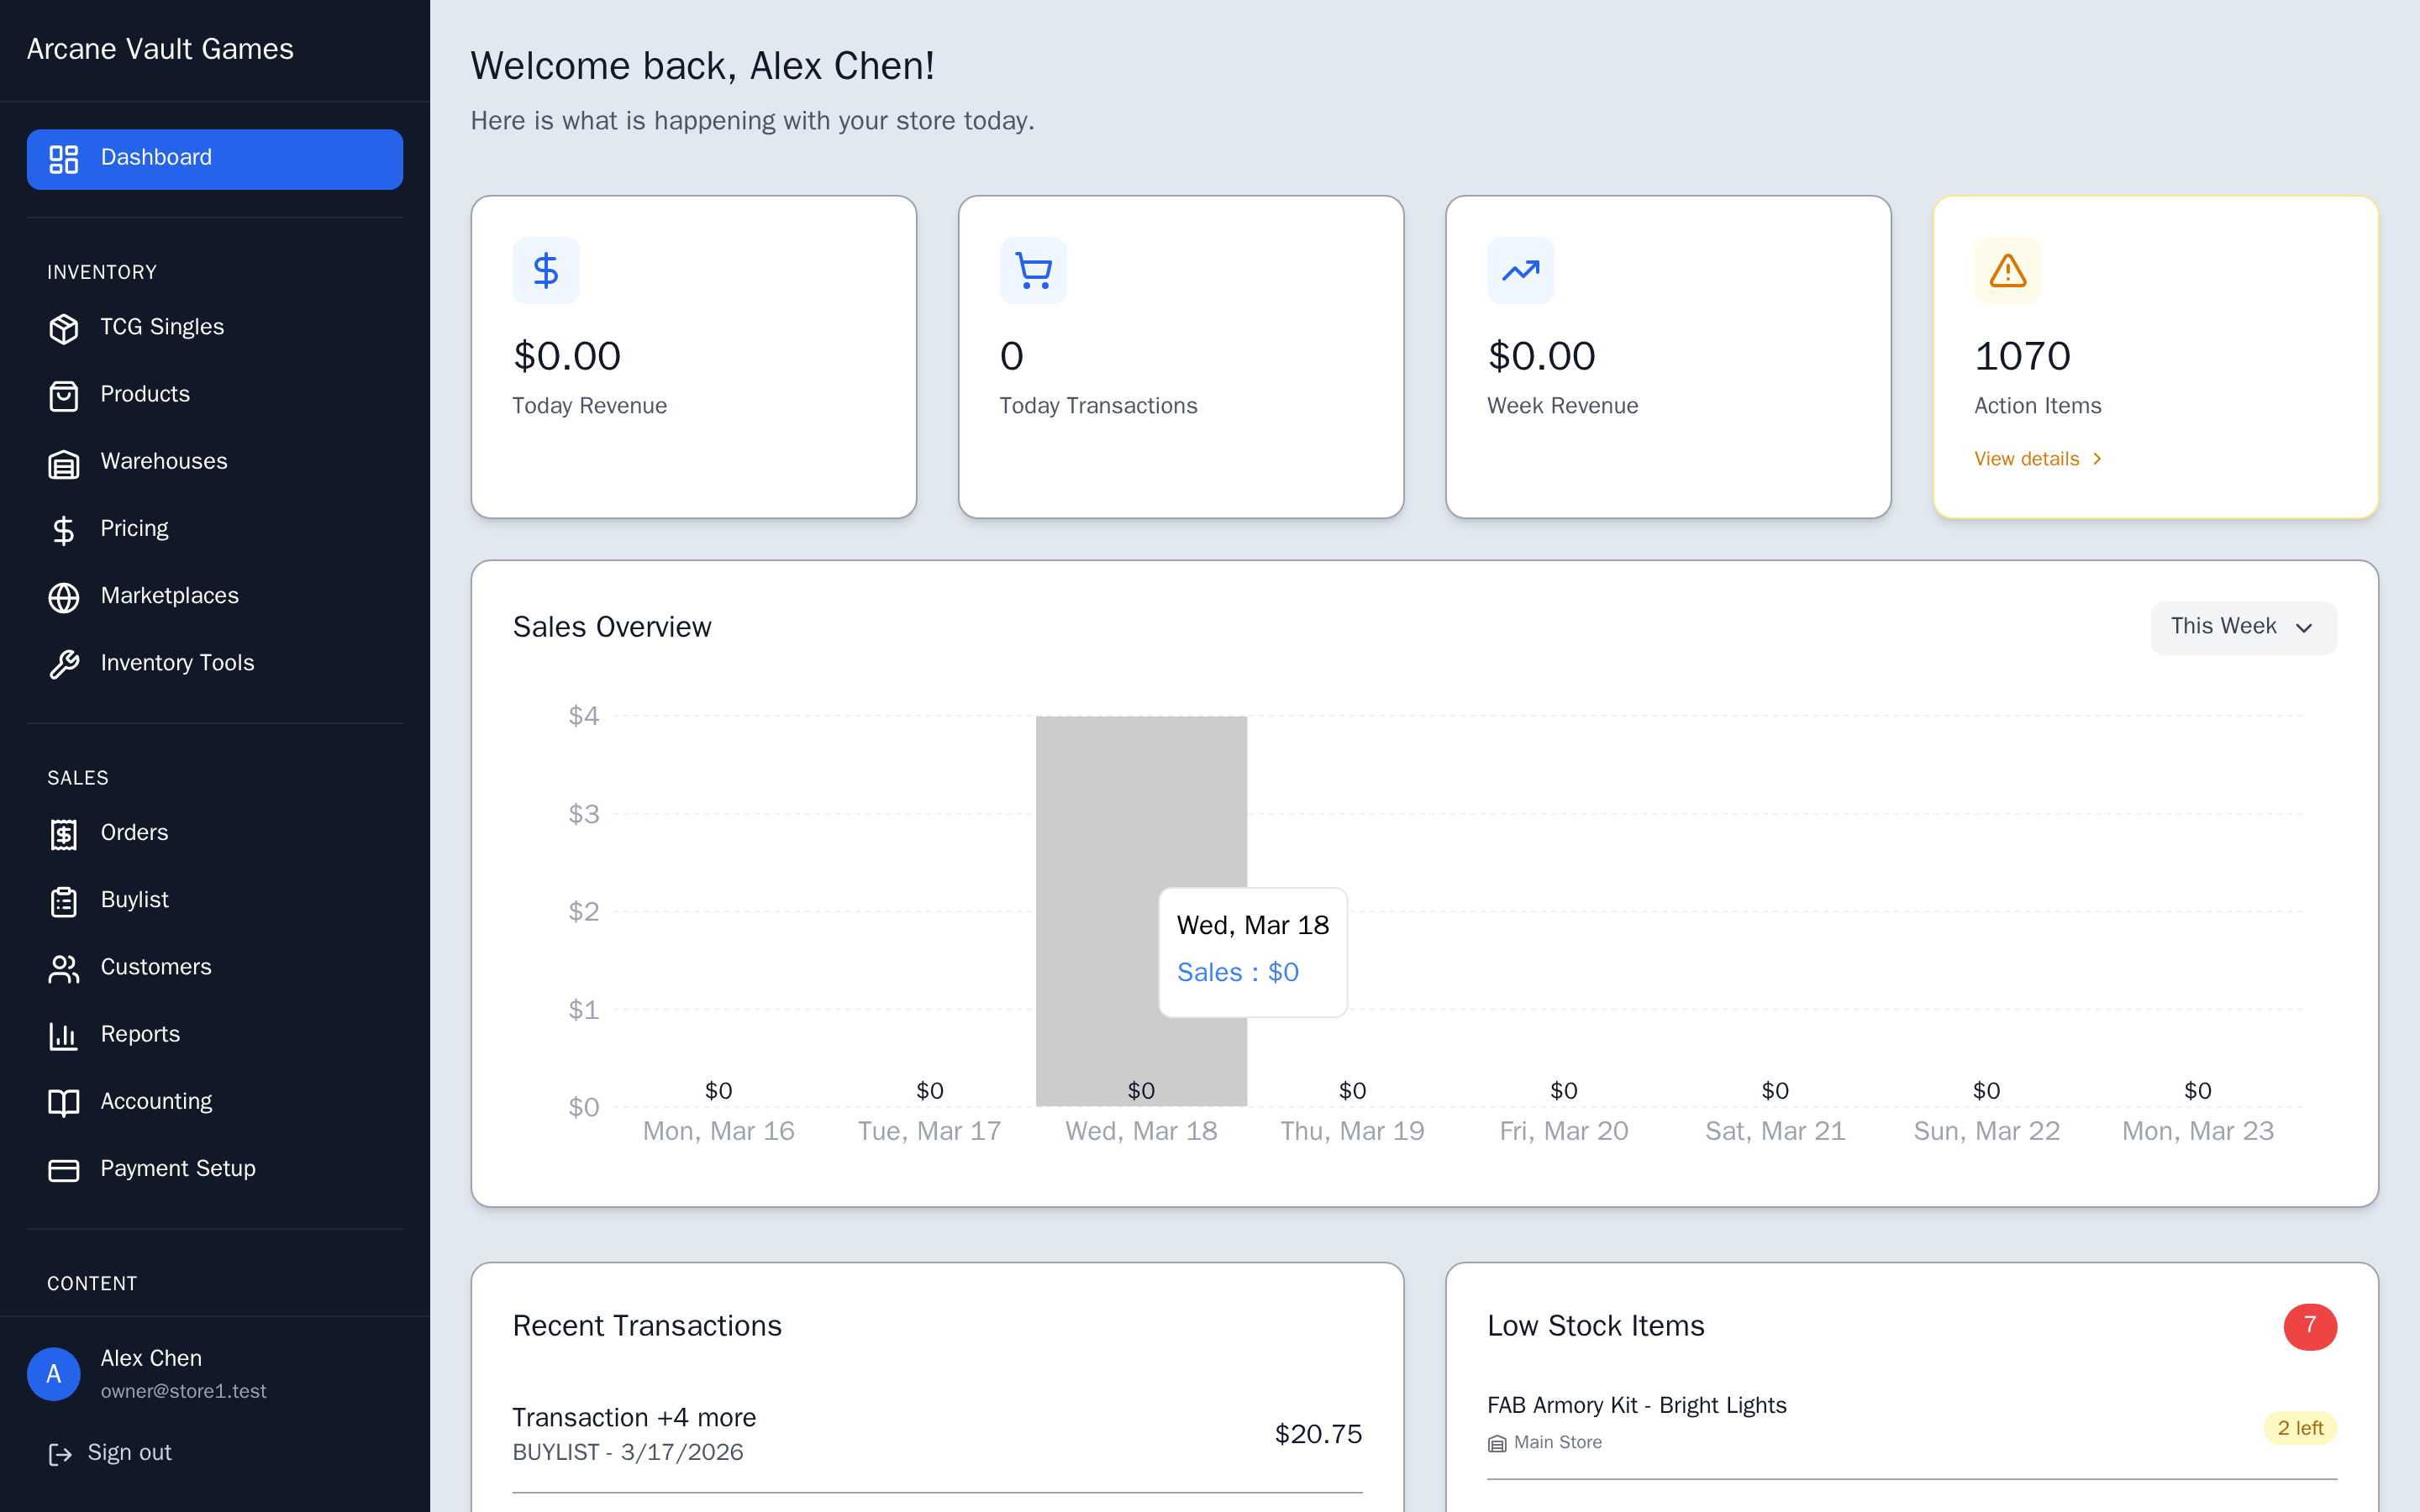Click the Reports bar-chart icon
Screen dimensions: 2420x1512
(63, 1035)
